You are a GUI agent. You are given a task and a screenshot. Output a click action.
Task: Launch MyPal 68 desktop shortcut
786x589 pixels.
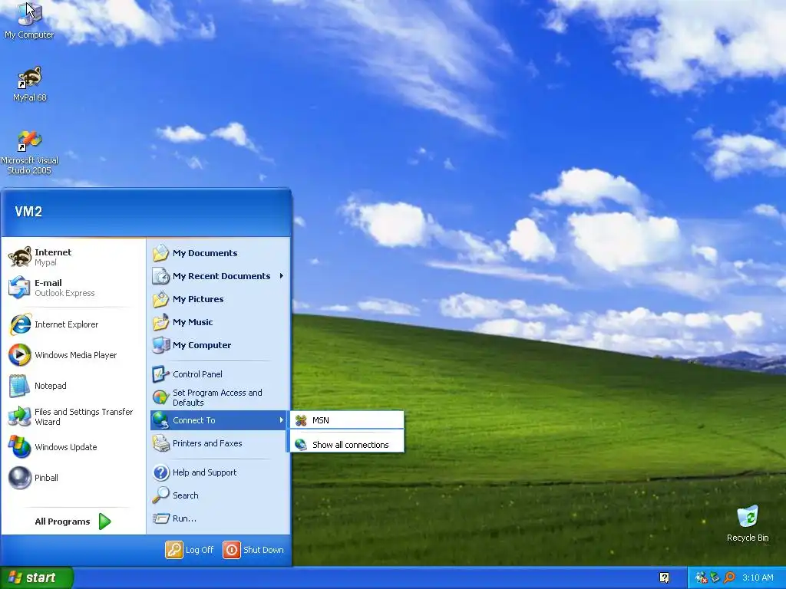(30, 84)
